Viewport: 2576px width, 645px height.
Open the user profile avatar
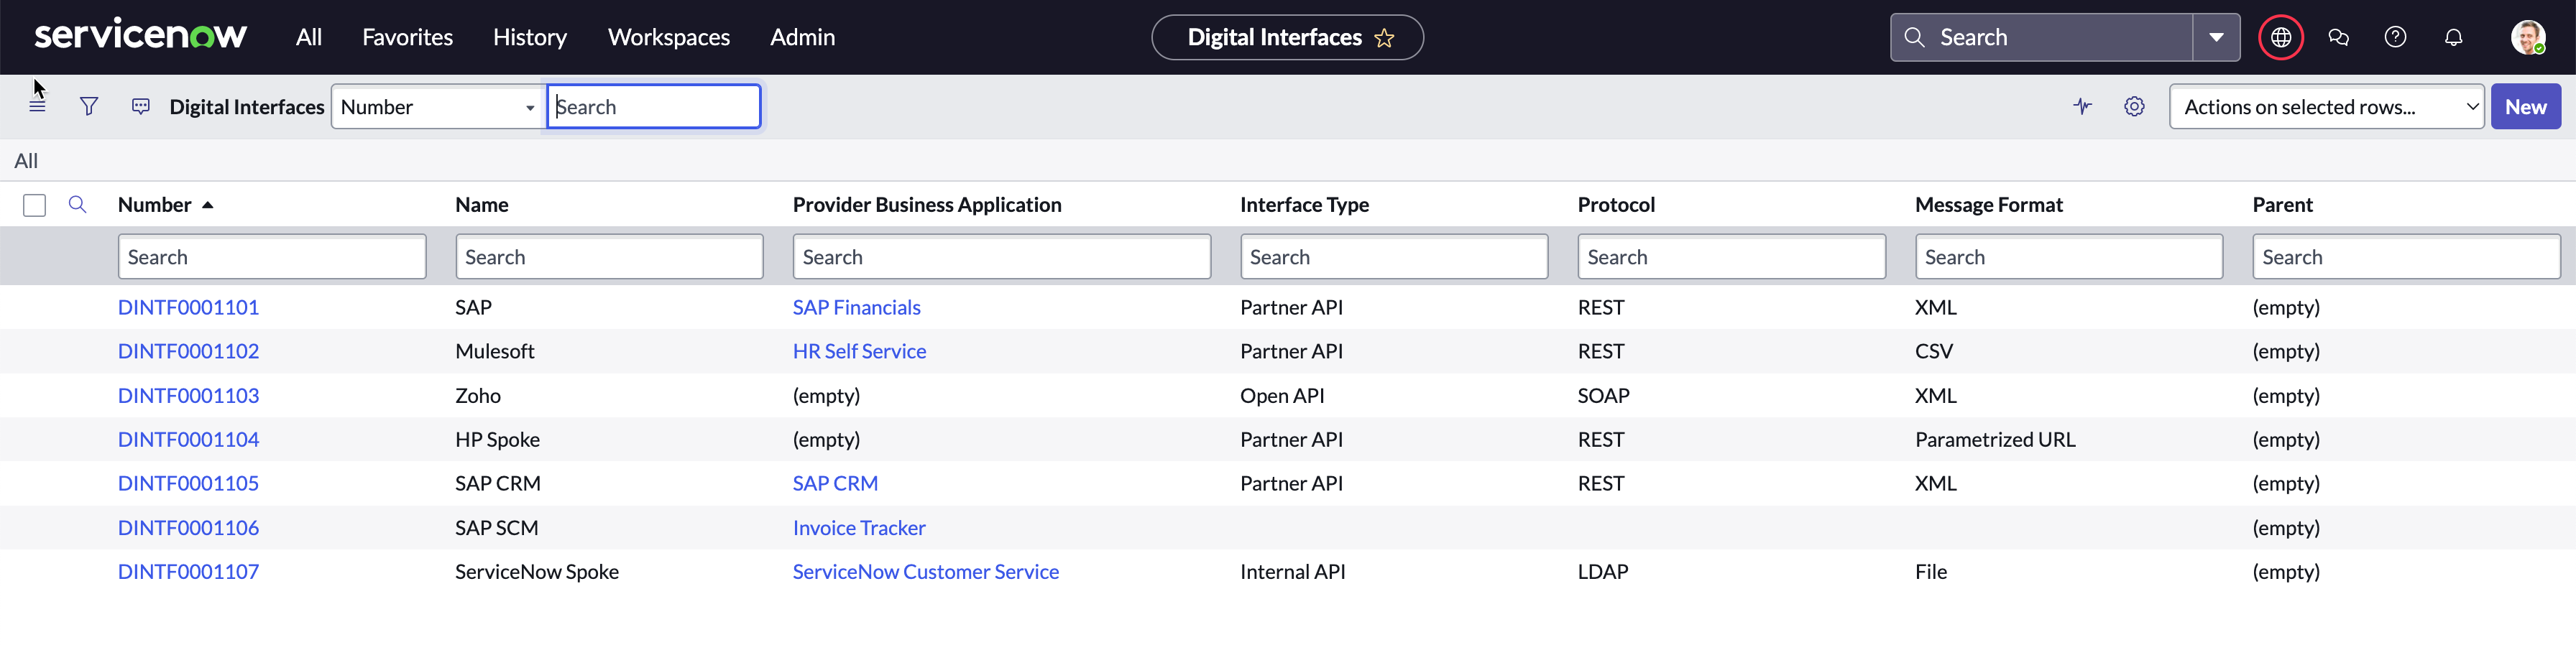point(2528,37)
